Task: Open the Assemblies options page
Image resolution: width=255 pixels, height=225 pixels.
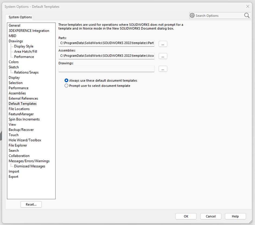Action: [x=17, y=93]
